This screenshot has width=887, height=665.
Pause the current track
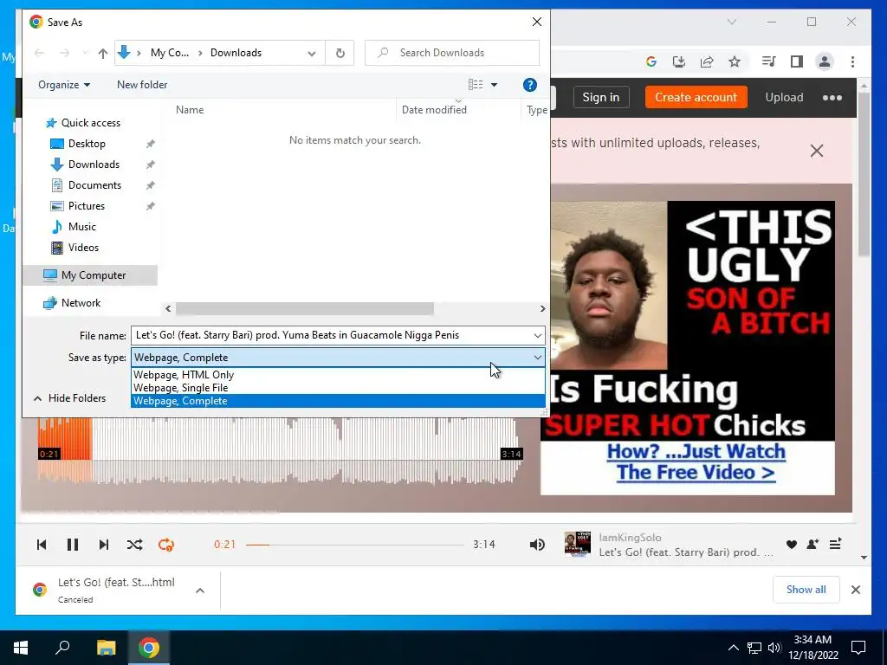click(73, 545)
